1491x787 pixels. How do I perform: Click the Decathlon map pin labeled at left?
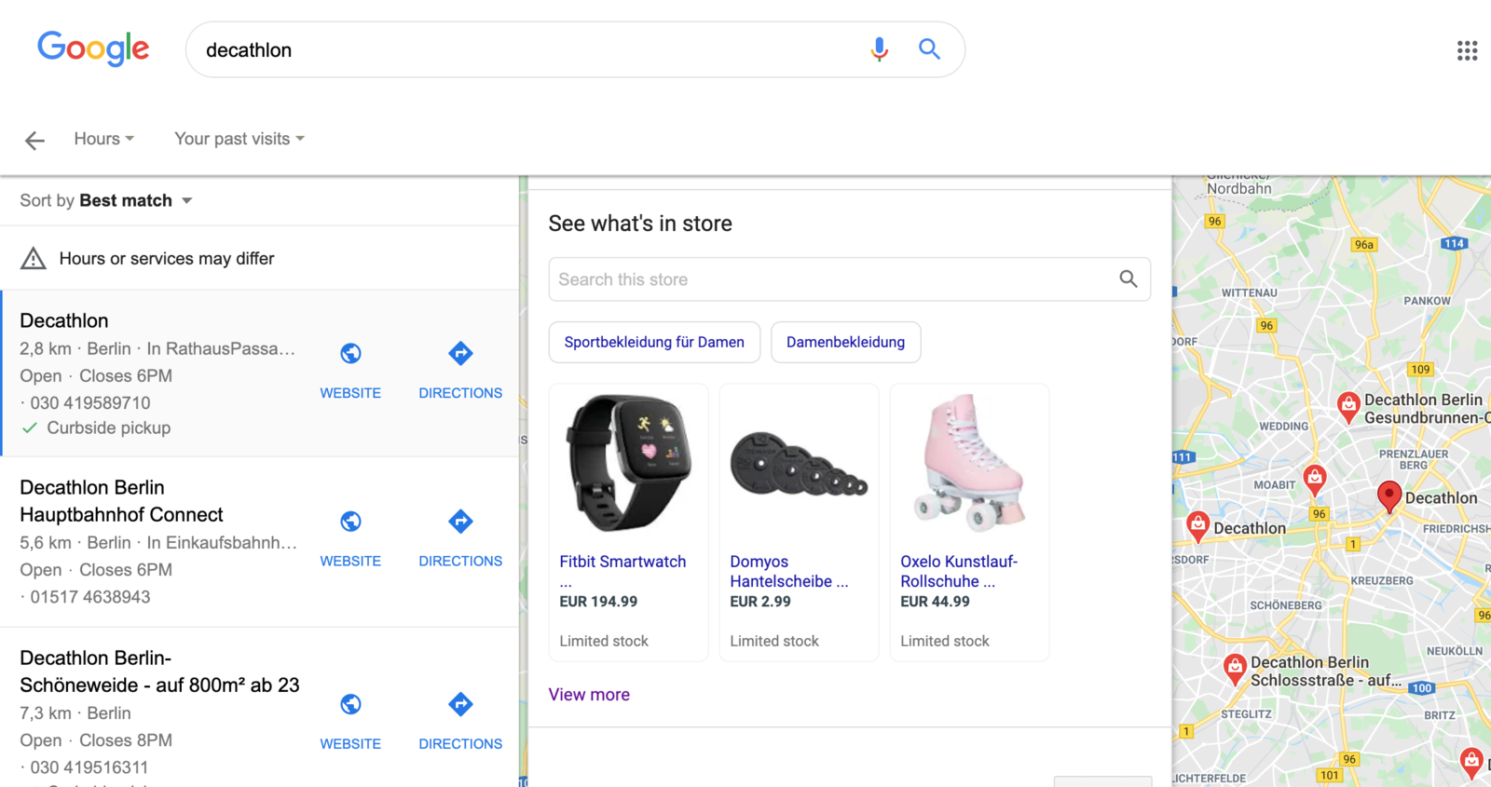(x=1197, y=526)
